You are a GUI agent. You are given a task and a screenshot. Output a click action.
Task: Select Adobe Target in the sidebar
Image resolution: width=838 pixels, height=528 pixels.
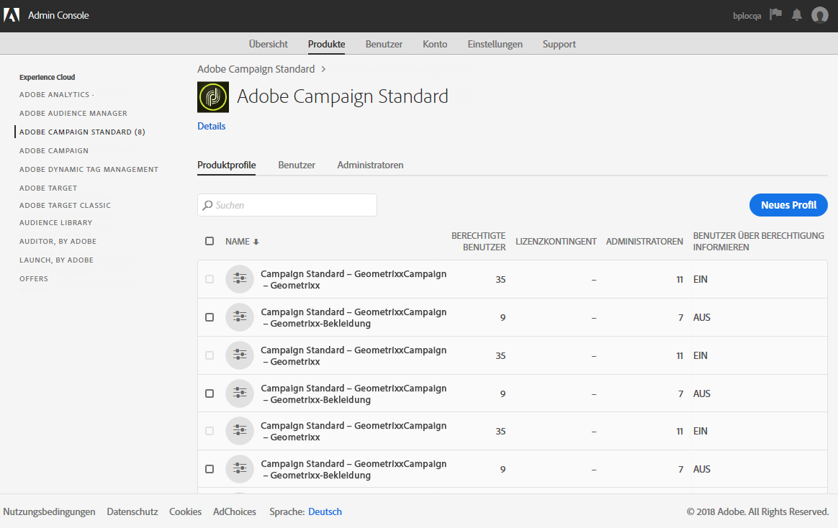pos(48,188)
